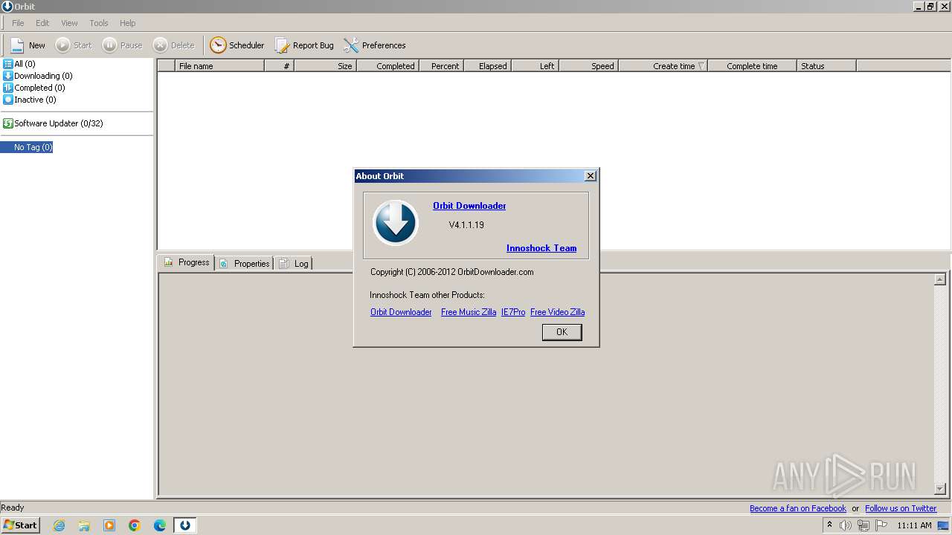Switch to the Progress tab
The height and width of the screenshot is (535, 952).
pyautogui.click(x=187, y=262)
